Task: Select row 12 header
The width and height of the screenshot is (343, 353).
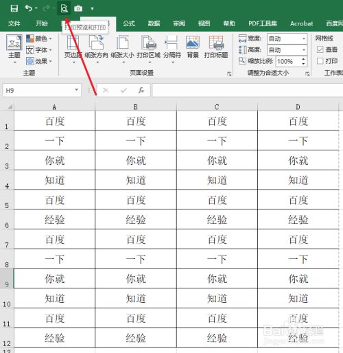Action: (7, 338)
